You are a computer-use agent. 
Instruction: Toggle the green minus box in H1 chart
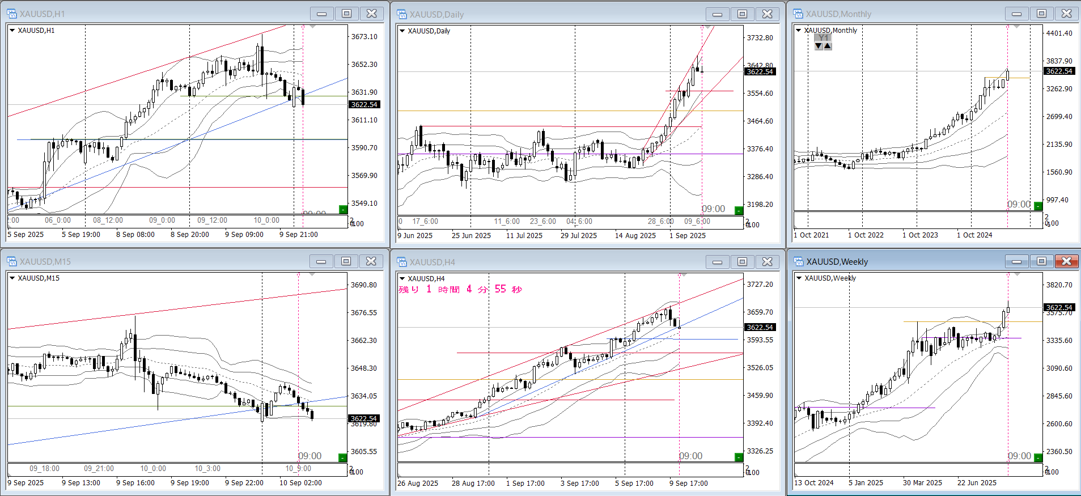343,210
